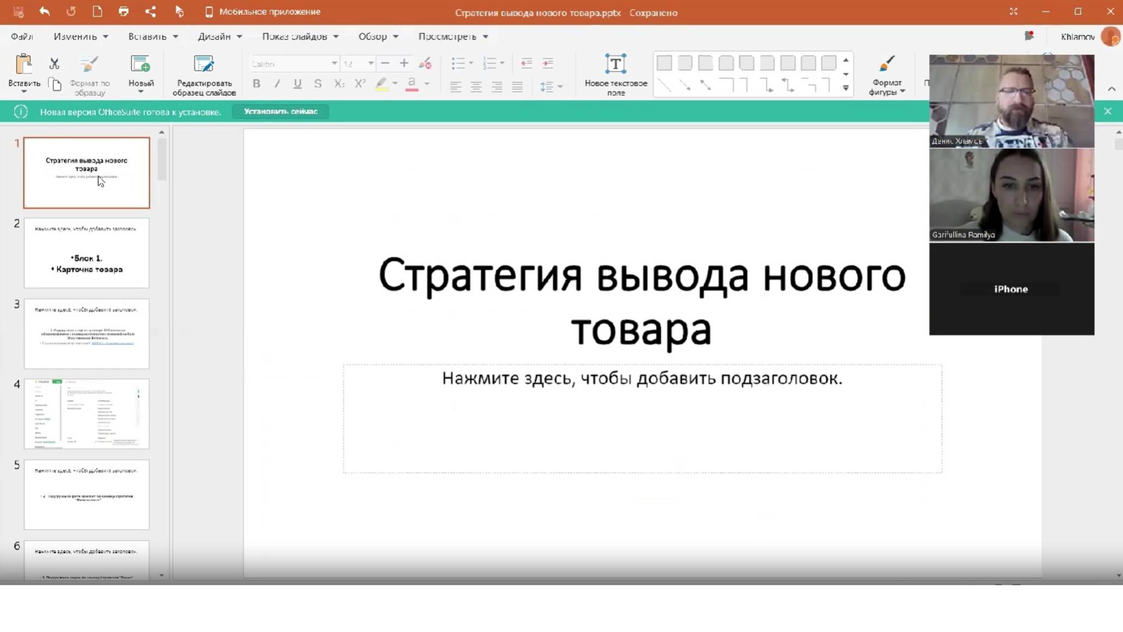Toggle strikethrough formatting
Viewport: 1123px width, 632px height.
[x=318, y=84]
